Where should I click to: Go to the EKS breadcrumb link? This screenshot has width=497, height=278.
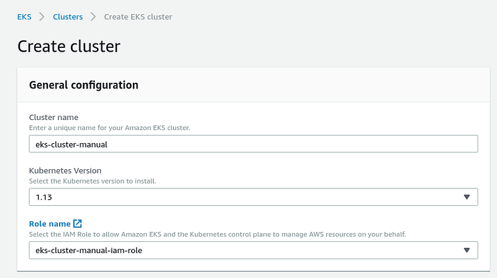(x=24, y=17)
